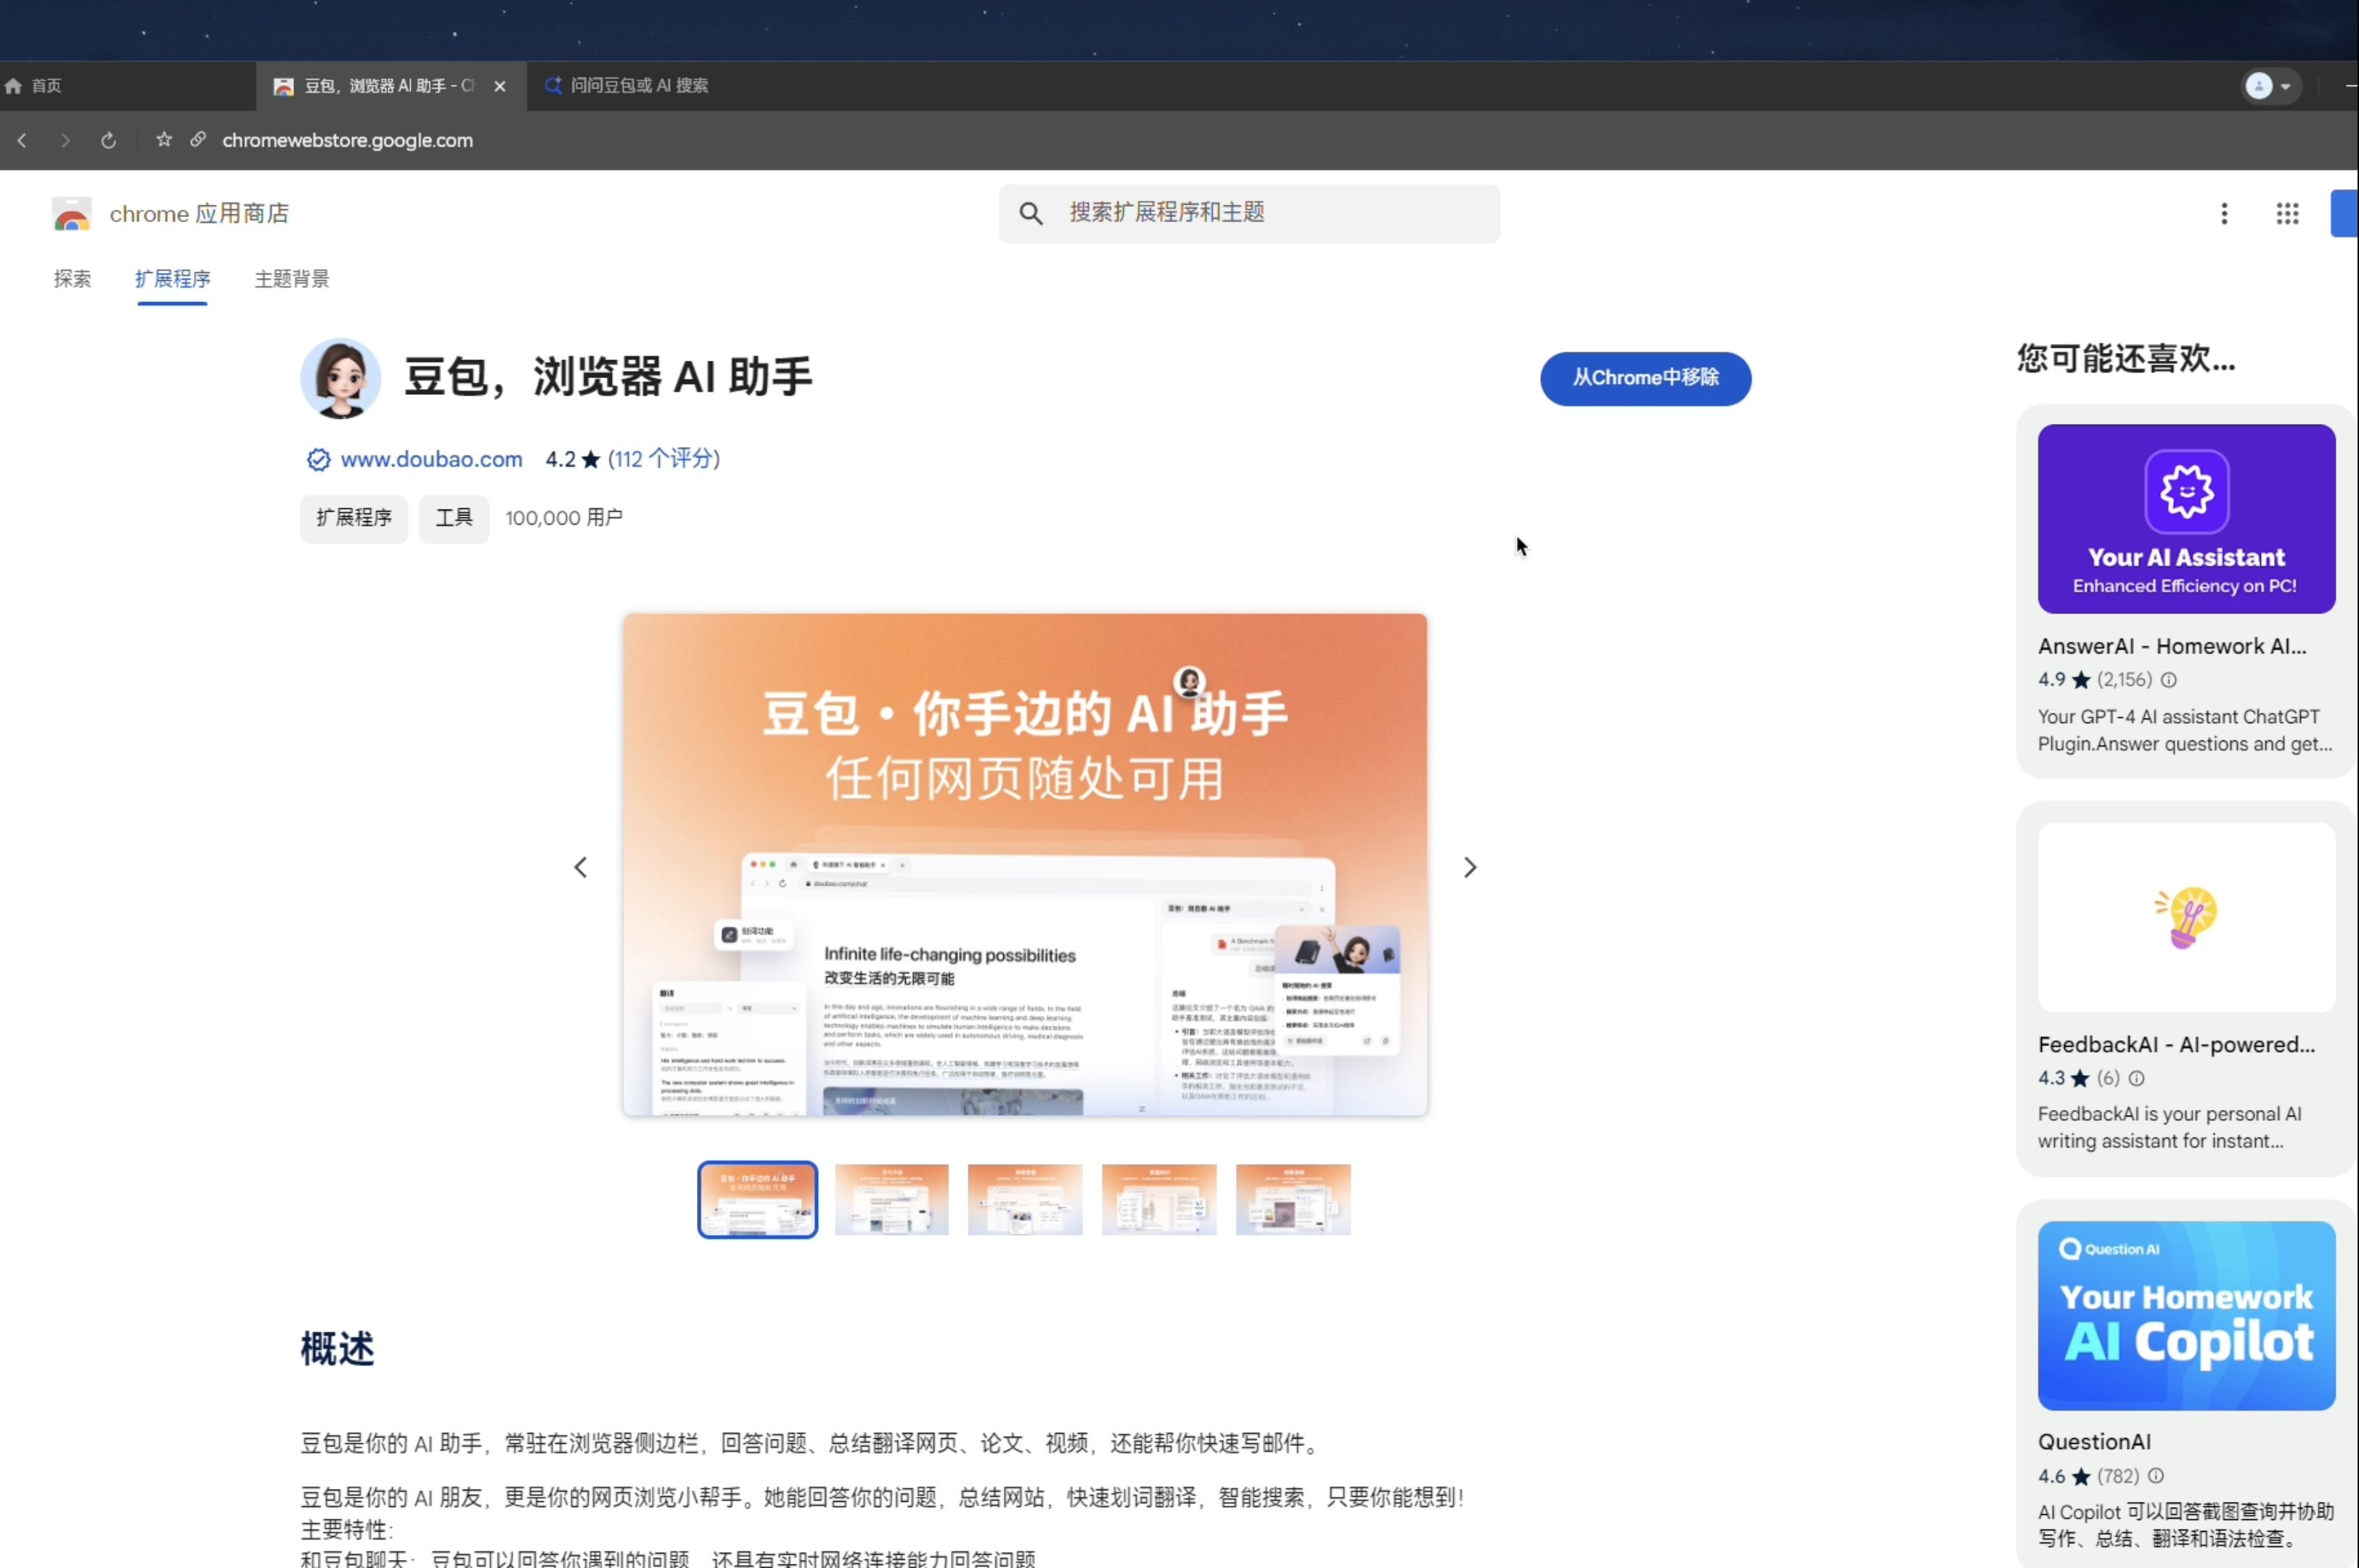Show the next screenshot with the right chevron
The image size is (2359, 1568).
point(1469,867)
